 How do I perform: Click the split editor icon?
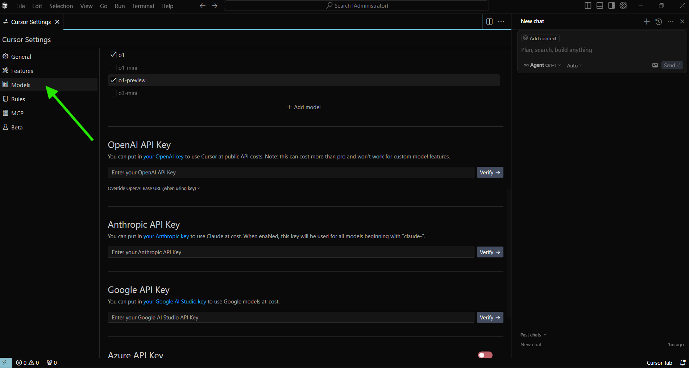click(x=489, y=22)
